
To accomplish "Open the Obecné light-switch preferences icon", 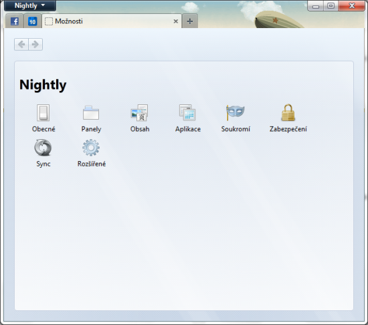I will pos(43,112).
